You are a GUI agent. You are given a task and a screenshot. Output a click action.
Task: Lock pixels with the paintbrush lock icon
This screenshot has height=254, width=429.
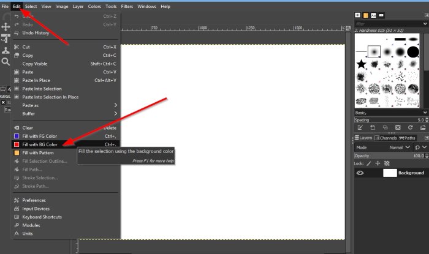point(369,163)
